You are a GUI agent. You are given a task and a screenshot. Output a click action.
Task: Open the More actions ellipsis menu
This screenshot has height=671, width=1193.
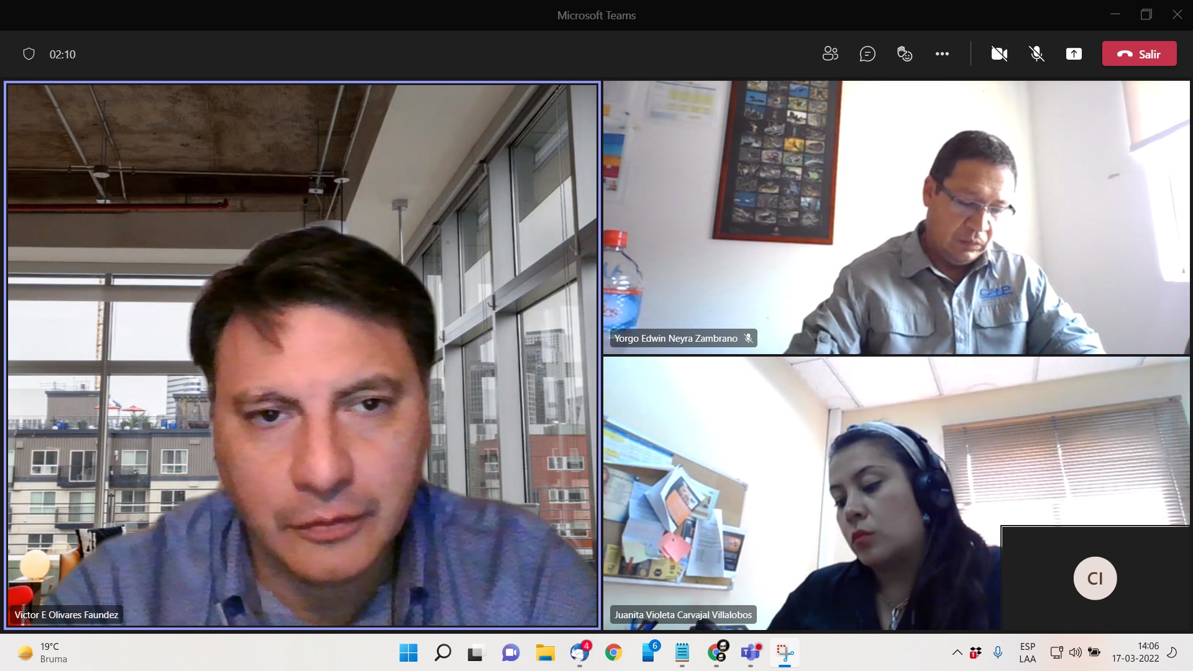tap(942, 54)
